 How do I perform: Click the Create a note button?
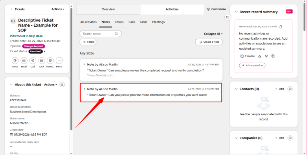[x=209, y=42]
